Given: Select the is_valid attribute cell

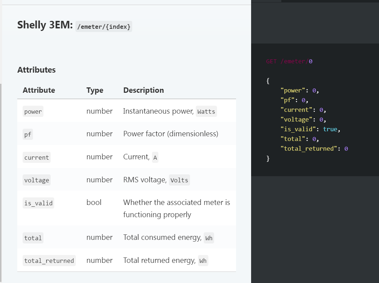Looking at the screenshot, I should (x=38, y=203).
